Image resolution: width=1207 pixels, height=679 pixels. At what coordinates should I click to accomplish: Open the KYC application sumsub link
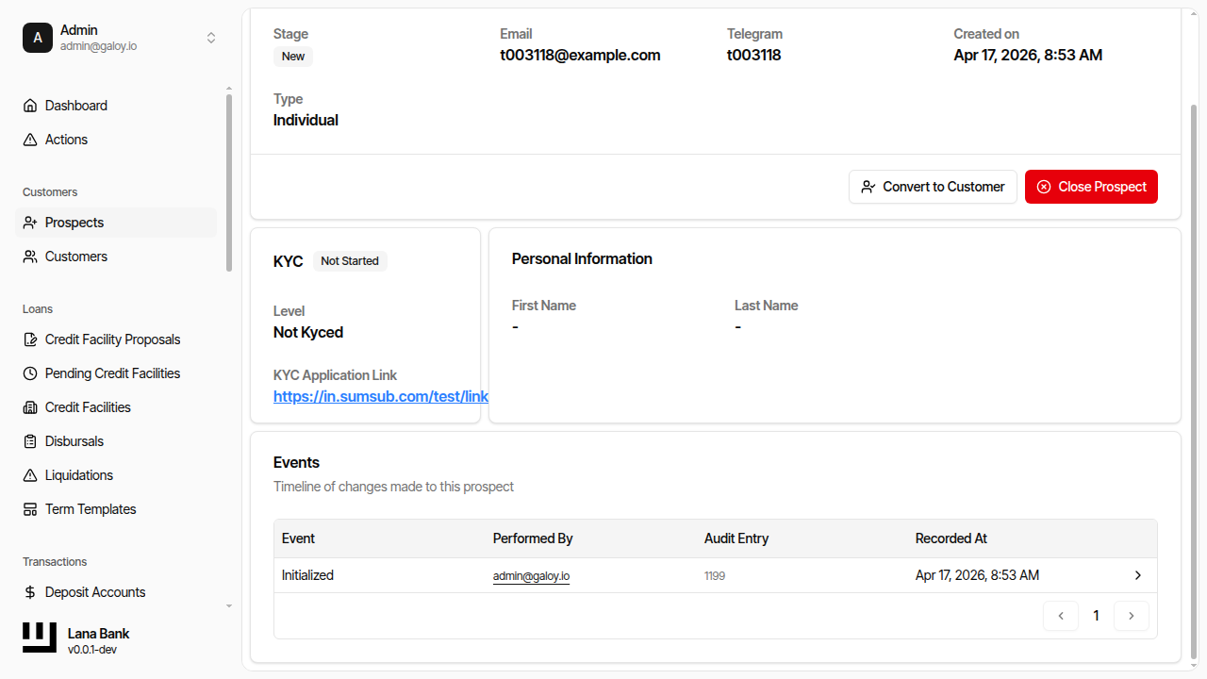tap(380, 396)
